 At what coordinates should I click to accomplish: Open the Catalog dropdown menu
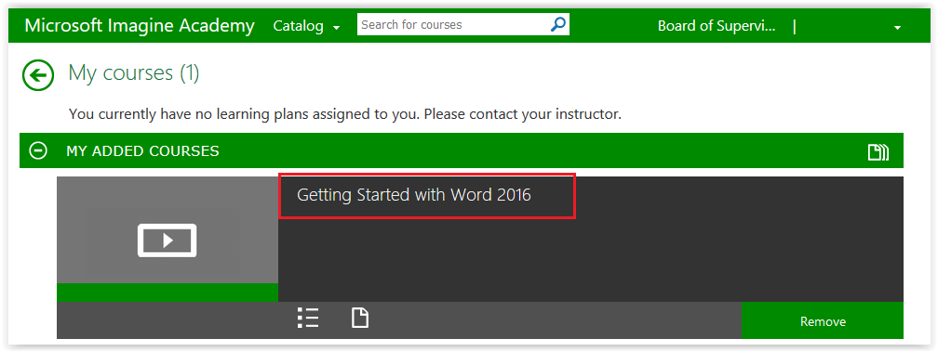[306, 26]
